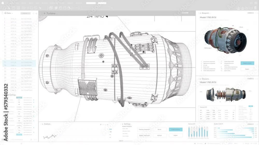Screen dimensions: 259x145
Task: Click the icon left of the Turbine title
Action: pyautogui.click(x=45, y=13)
